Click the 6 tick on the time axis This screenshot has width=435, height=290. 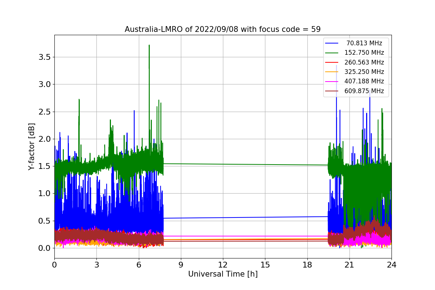pyautogui.click(x=138, y=265)
